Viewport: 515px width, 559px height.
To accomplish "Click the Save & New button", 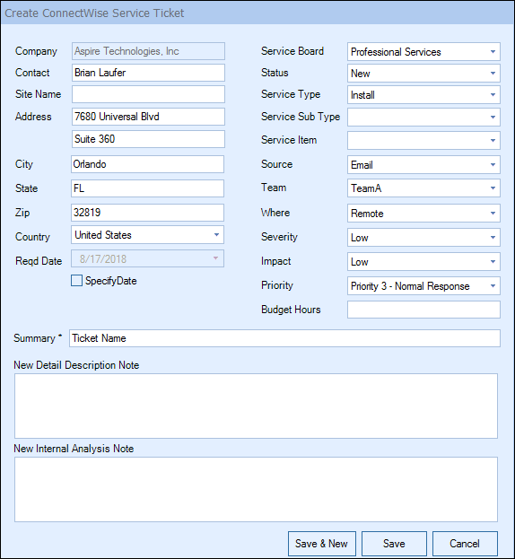I will click(322, 544).
